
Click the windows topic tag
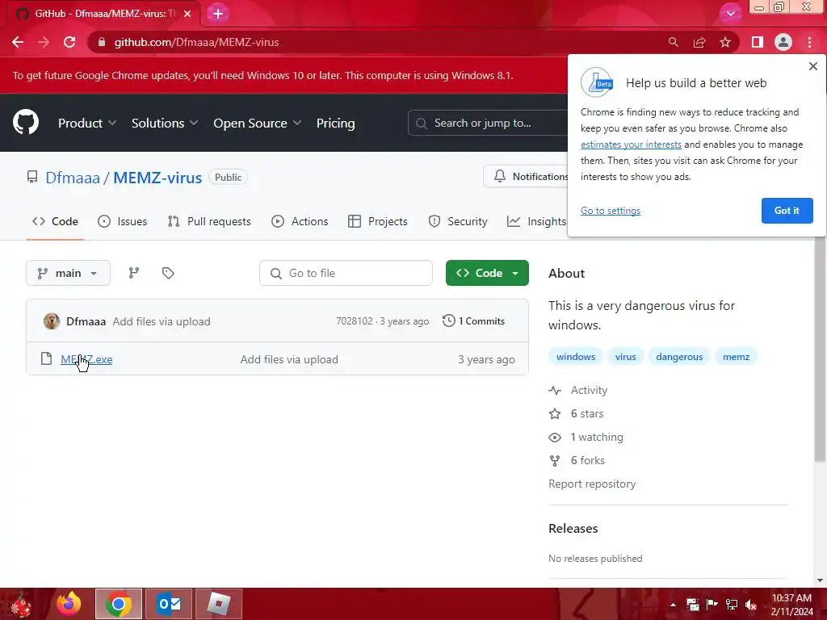coord(575,357)
